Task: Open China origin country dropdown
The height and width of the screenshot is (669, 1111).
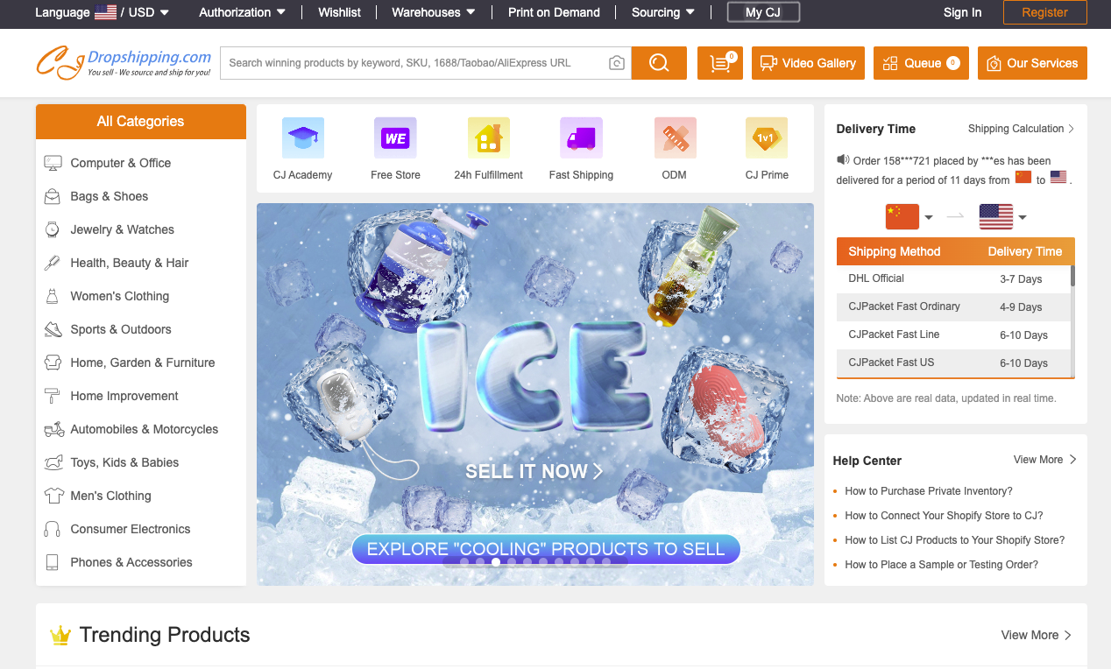Action: pyautogui.click(x=909, y=216)
